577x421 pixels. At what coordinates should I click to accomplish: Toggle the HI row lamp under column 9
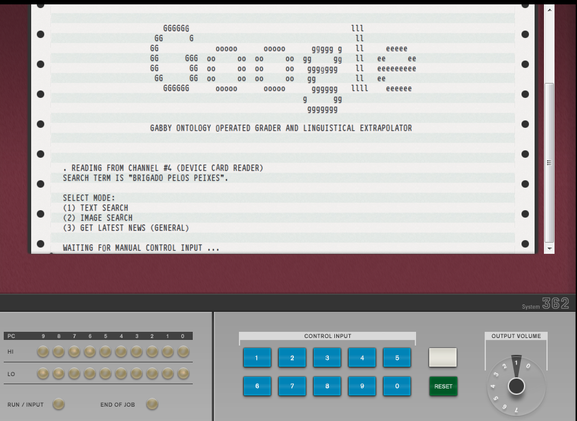click(43, 352)
